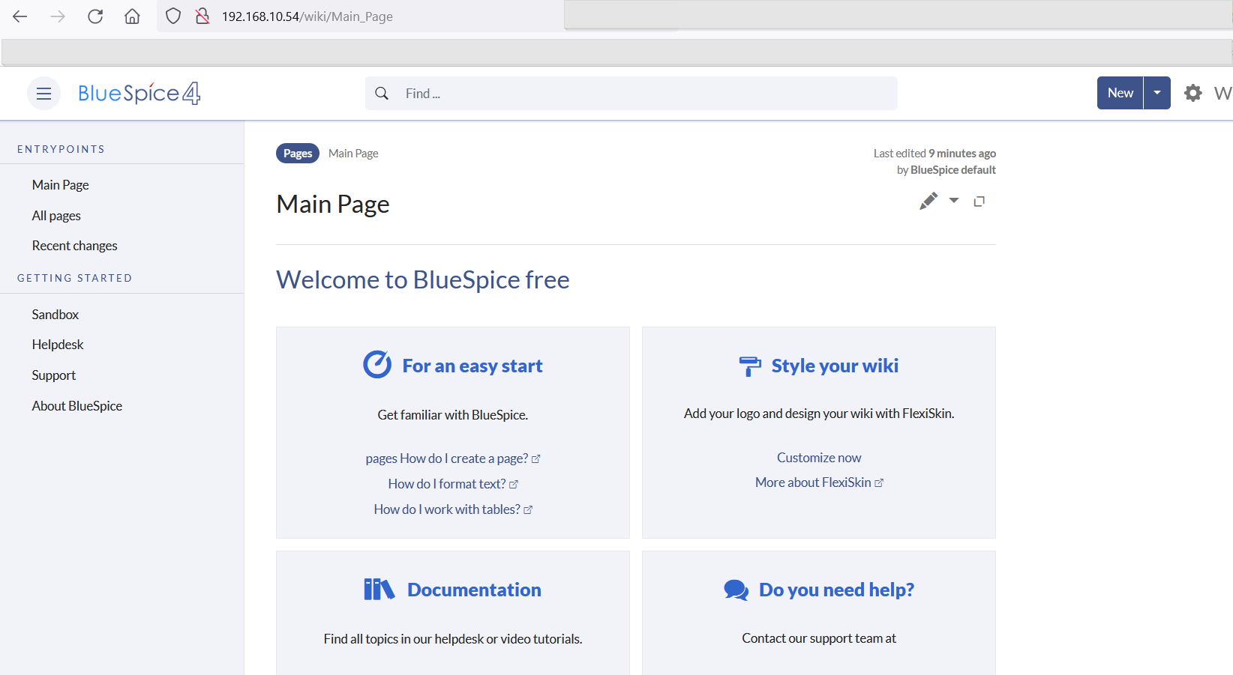The width and height of the screenshot is (1233, 675).
Task: Type in the Find search field
Action: [645, 94]
